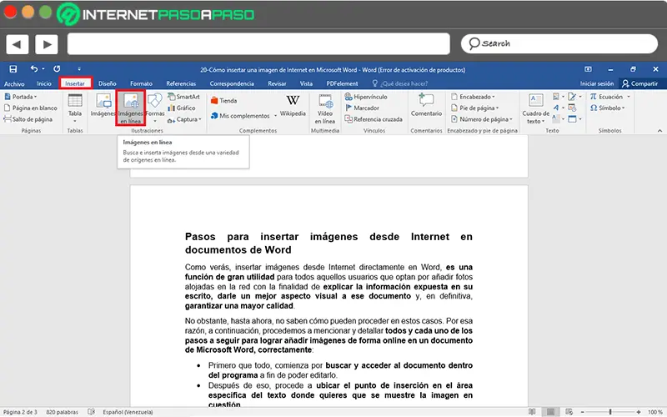Click browser forward arrow button

(x=47, y=44)
